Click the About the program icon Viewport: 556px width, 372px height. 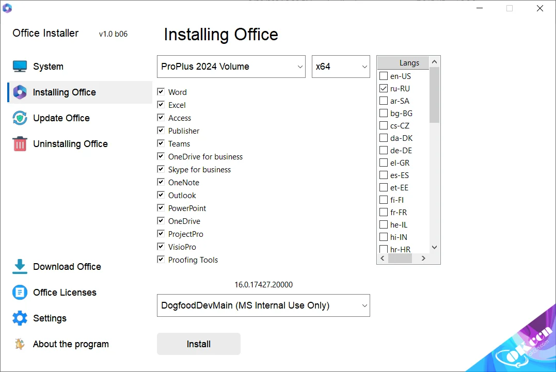(x=20, y=344)
